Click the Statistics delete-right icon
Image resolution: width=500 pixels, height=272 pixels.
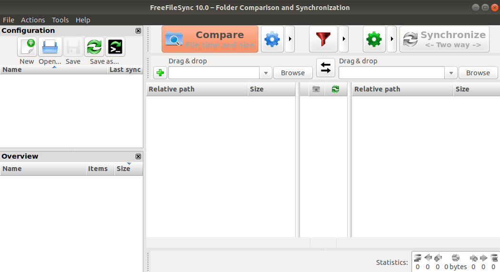pos(494,258)
